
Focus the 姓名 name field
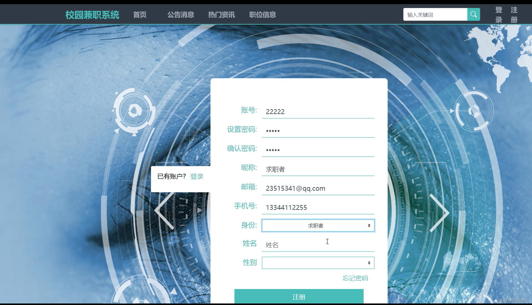pyautogui.click(x=318, y=245)
